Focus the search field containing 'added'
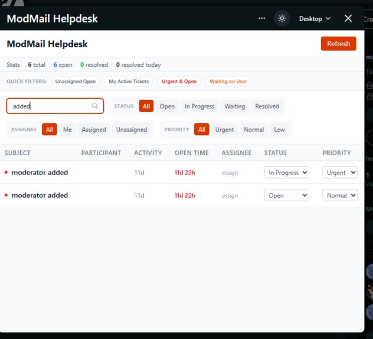373x339 pixels. tap(55, 106)
